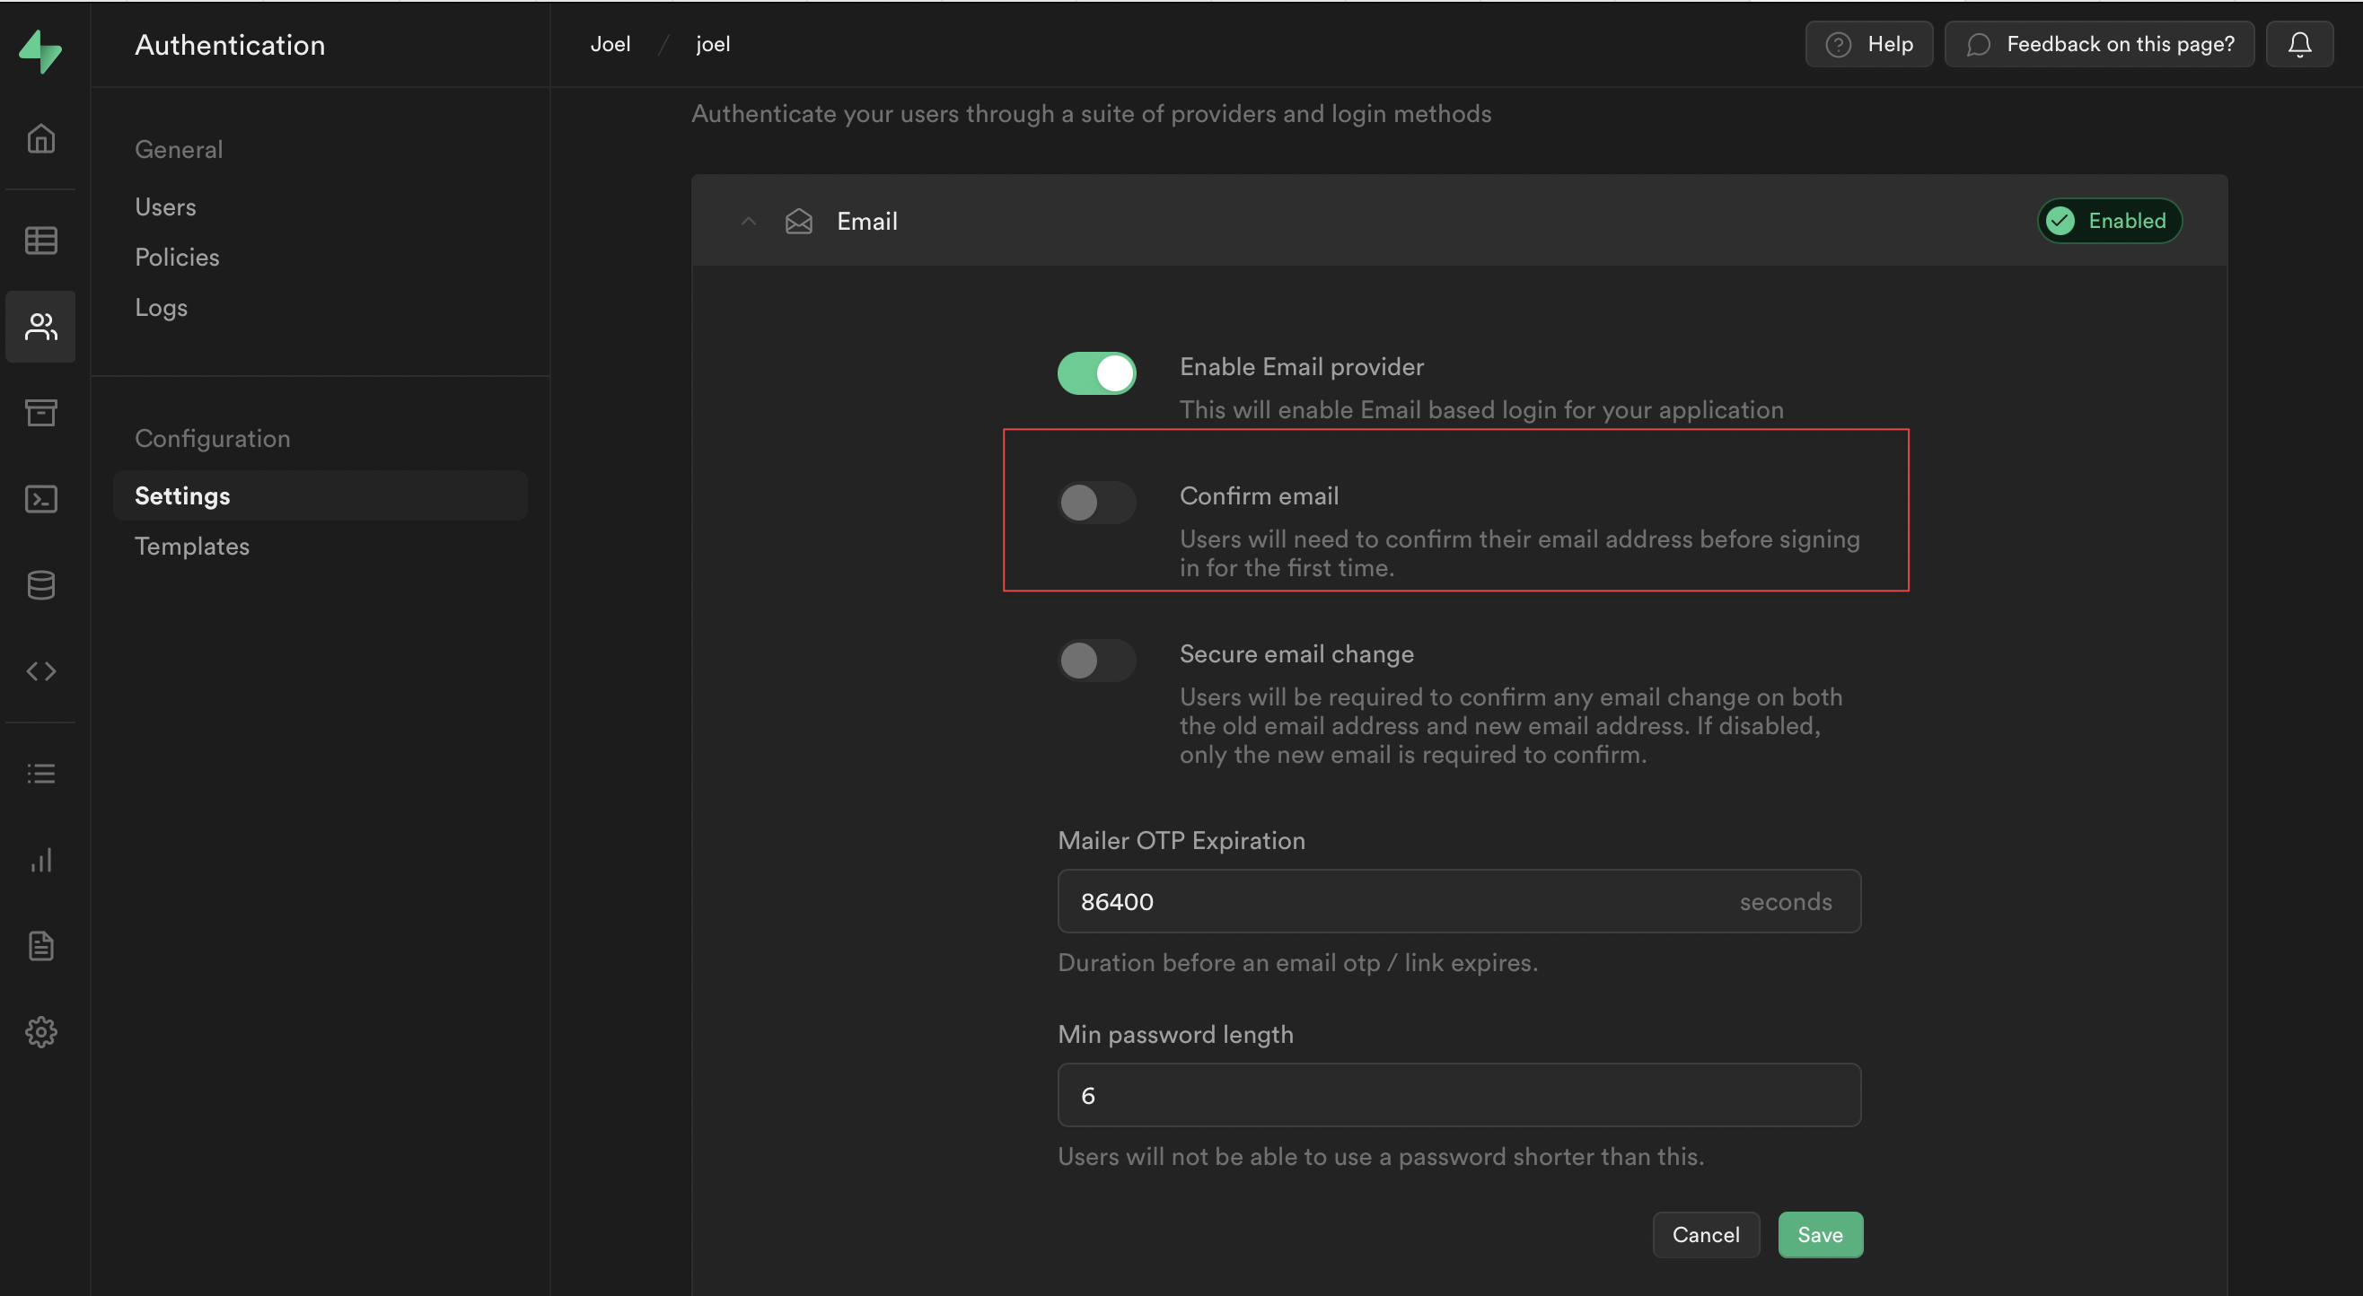
Task: Open the Policies menu item
Action: pyautogui.click(x=176, y=257)
